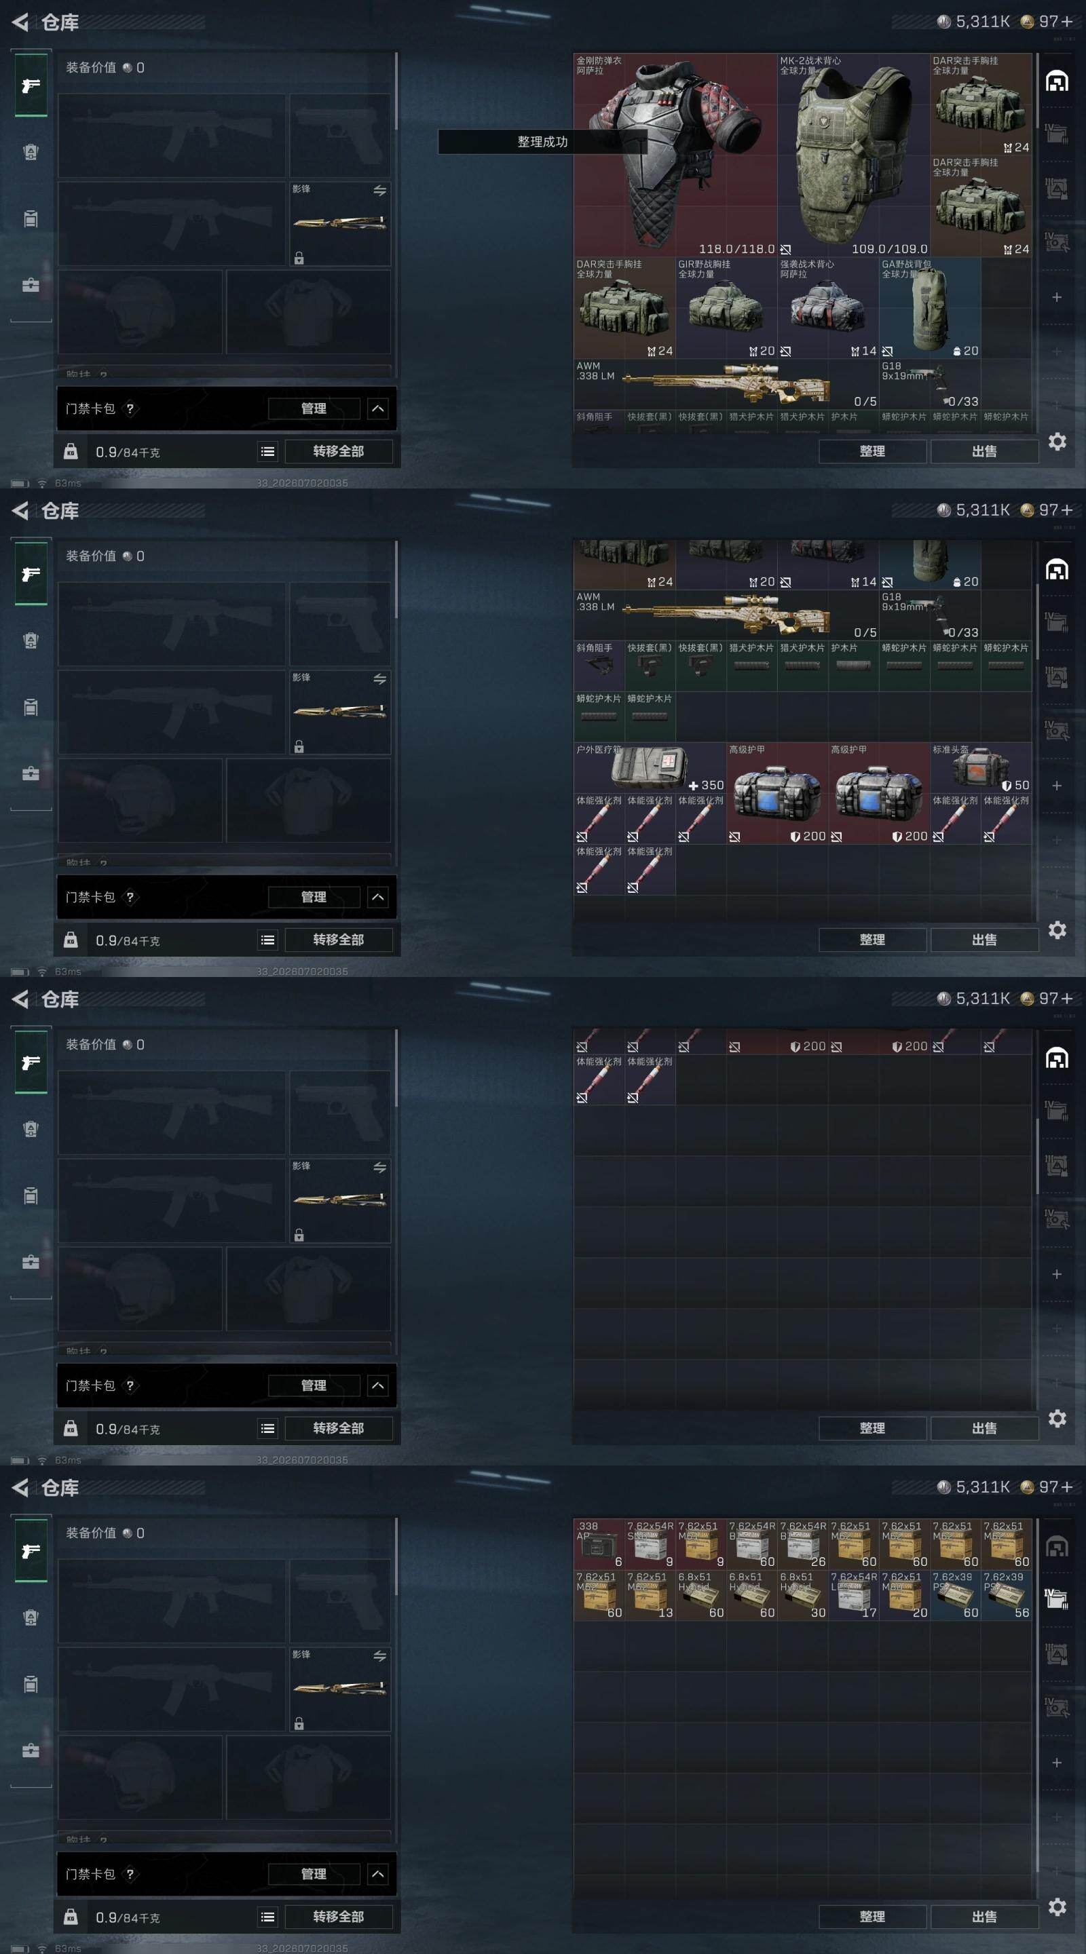Screen dimensions: 1086x1954
Task: Select the .338 AP ammo box
Action: pyautogui.click(x=599, y=1544)
